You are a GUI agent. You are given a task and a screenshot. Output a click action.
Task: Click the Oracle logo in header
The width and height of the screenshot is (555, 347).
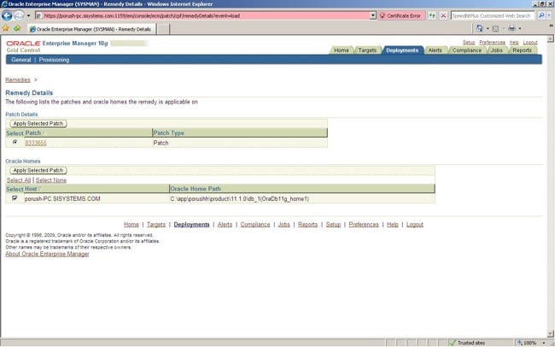point(23,44)
